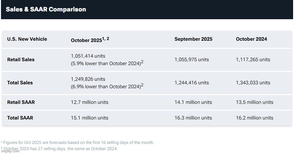
Task: Click the 1,051,414 units retail sales figure
Action: coord(88,56)
